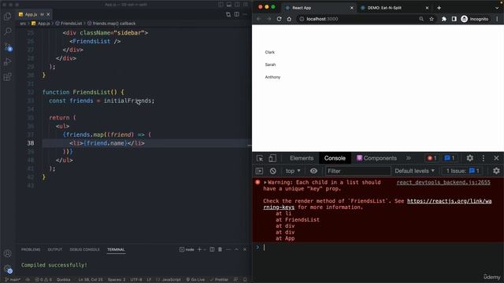The height and width of the screenshot is (283, 504).
Task: Open the VS Code Explorer view
Action: [7, 16]
